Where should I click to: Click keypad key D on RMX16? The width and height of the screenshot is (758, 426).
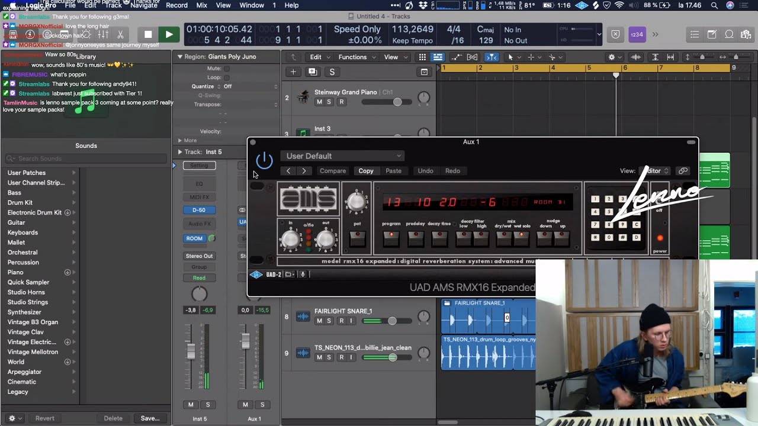coord(636,237)
